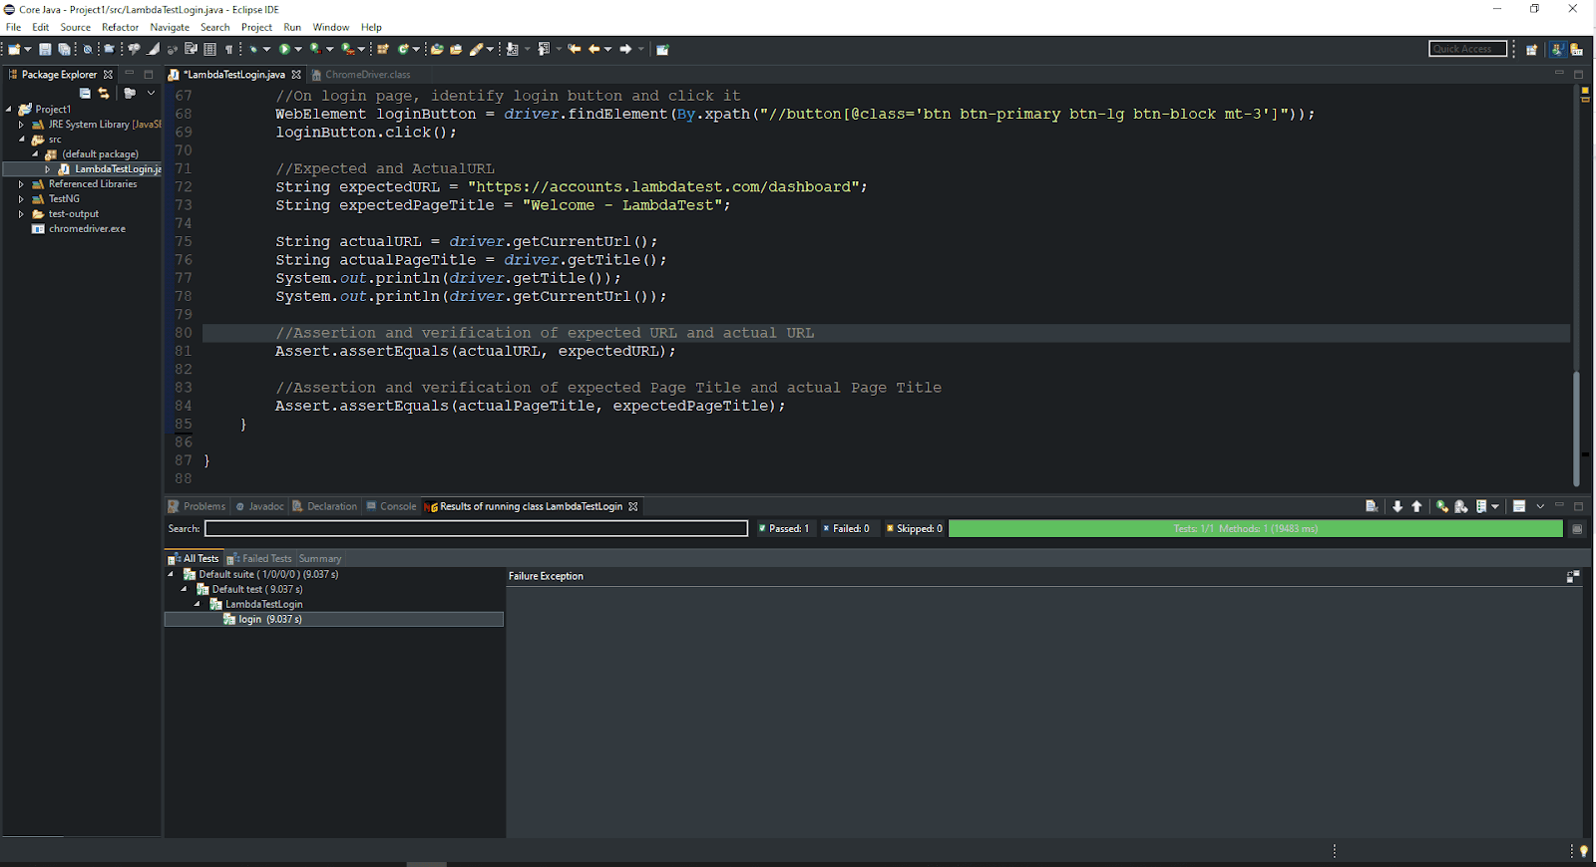Image resolution: width=1596 pixels, height=867 pixels.
Task: Click the rerun last test icon
Action: tap(1441, 506)
